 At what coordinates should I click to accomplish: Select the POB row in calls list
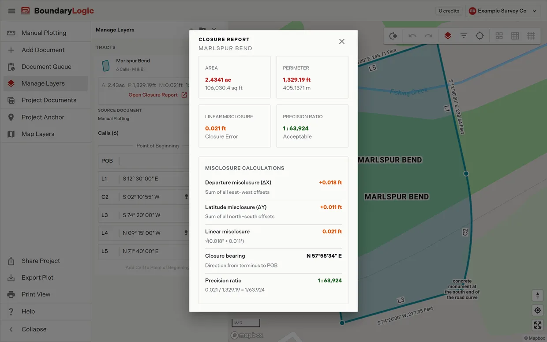[x=143, y=161]
